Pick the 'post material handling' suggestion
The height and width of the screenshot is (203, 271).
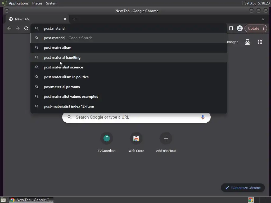click(129, 57)
